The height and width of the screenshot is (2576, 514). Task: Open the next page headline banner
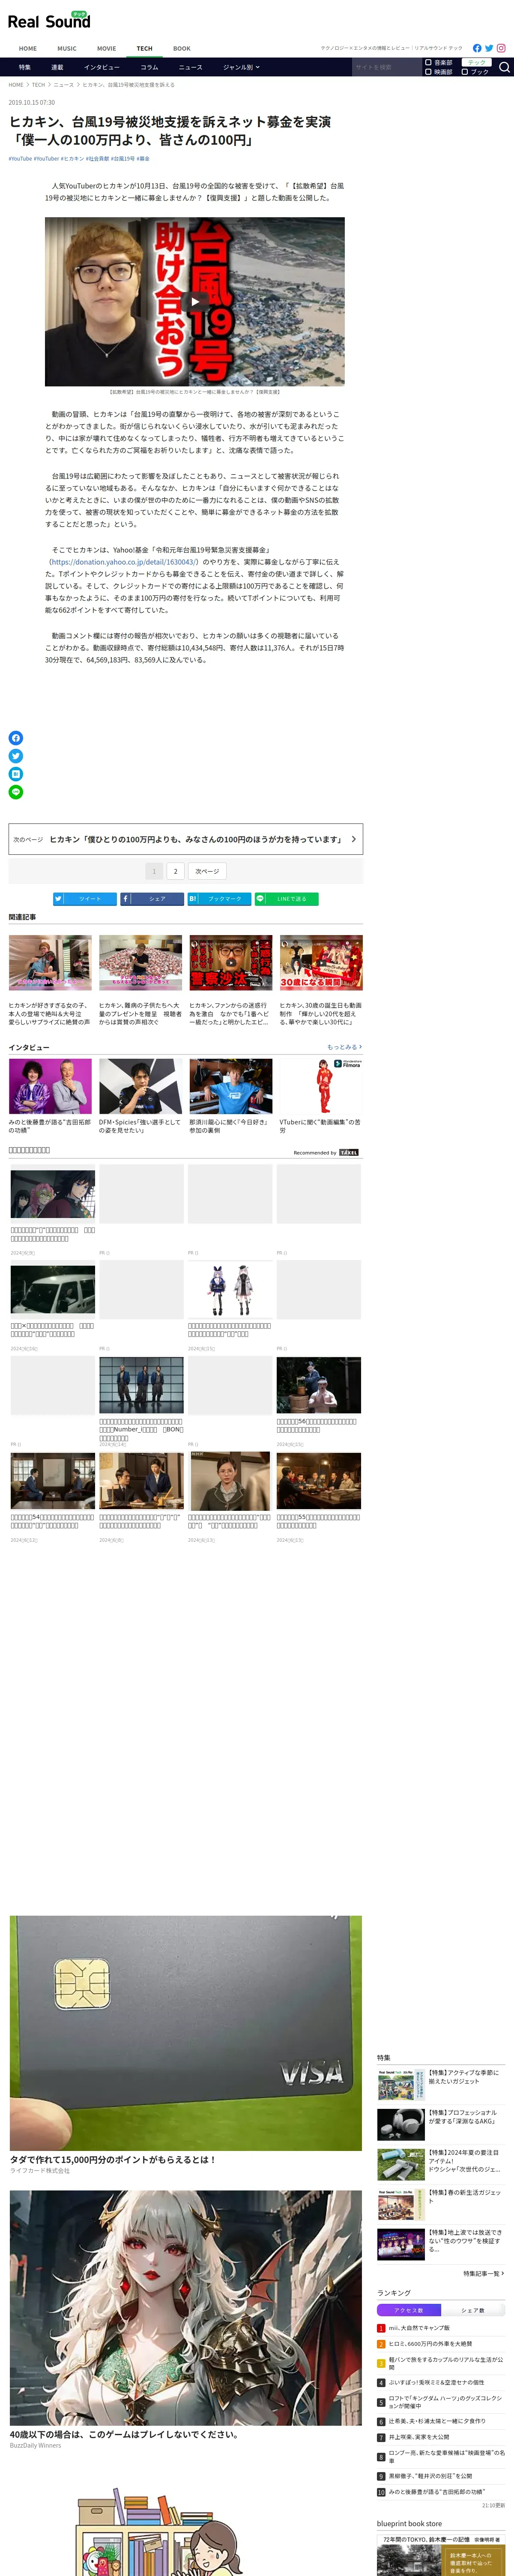pyautogui.click(x=185, y=839)
